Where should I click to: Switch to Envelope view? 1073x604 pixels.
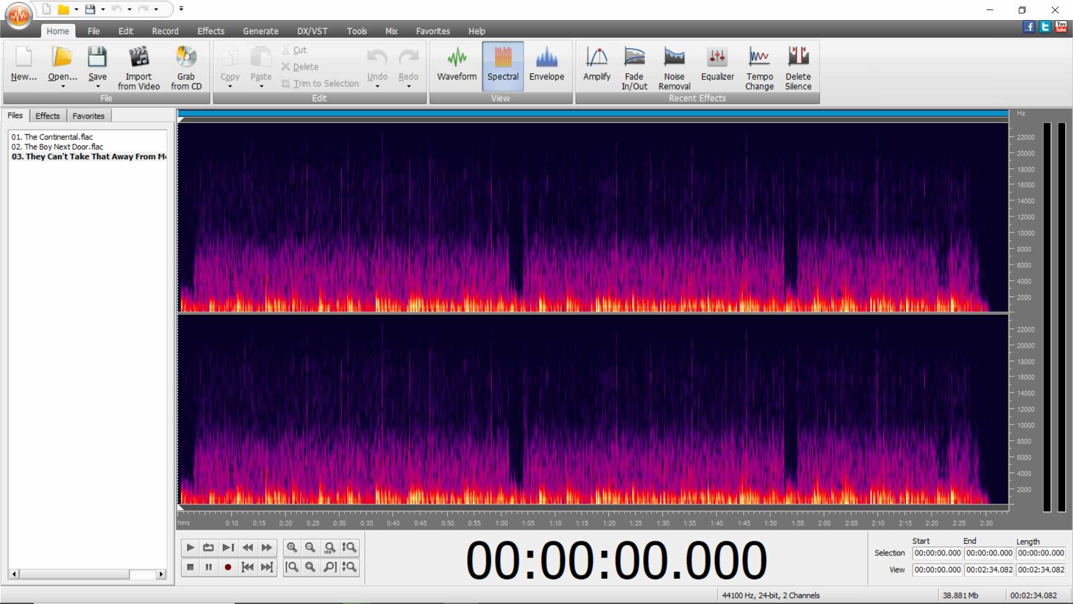546,65
